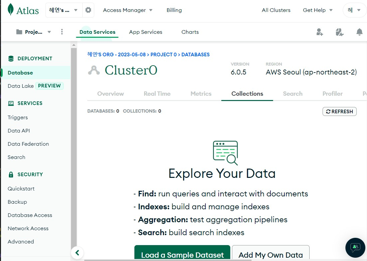Image resolution: width=367 pixels, height=261 pixels.
Task: Click the invite user icon
Action: click(x=320, y=32)
